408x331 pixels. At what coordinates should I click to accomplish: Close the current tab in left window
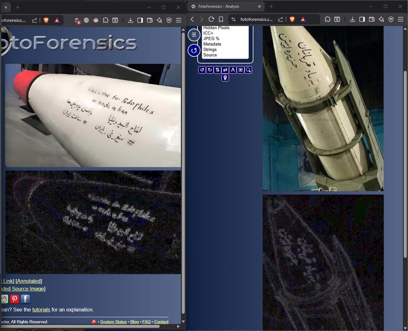5,7
